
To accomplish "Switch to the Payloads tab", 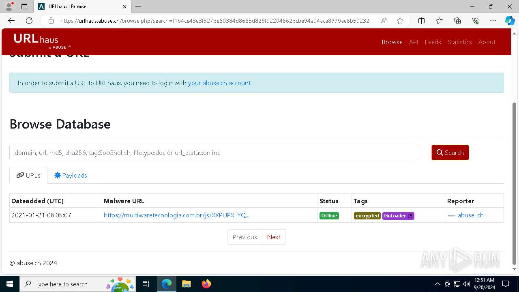I will point(71,175).
